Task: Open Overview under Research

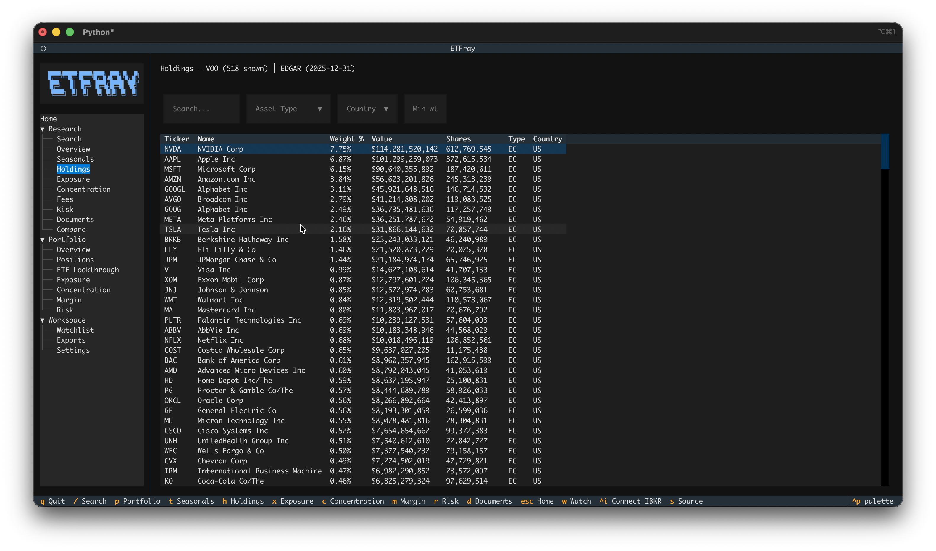Action: (73, 149)
